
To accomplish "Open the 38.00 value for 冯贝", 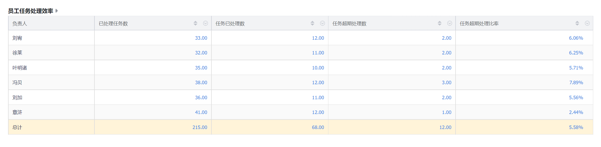I will point(201,83).
